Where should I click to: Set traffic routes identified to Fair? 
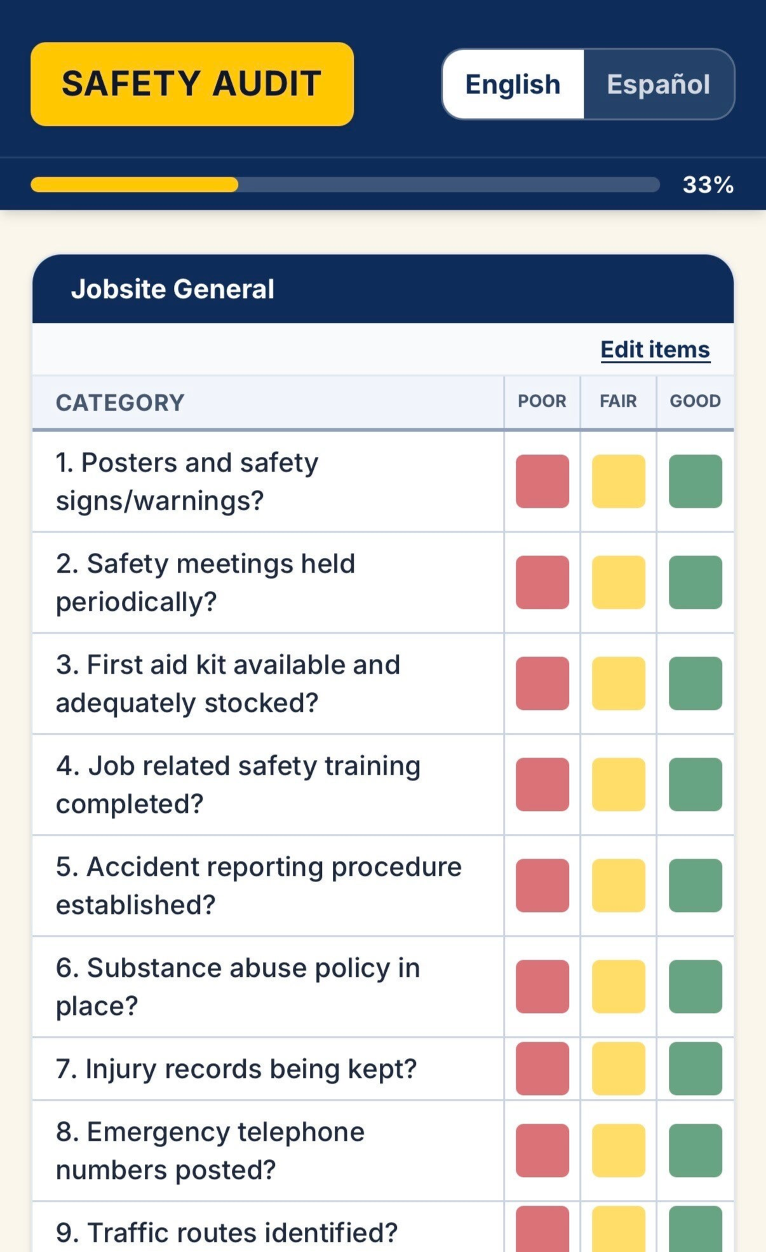(619, 1230)
